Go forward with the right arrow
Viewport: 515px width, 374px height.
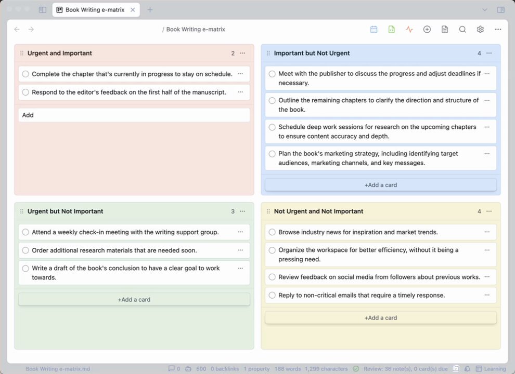click(31, 29)
